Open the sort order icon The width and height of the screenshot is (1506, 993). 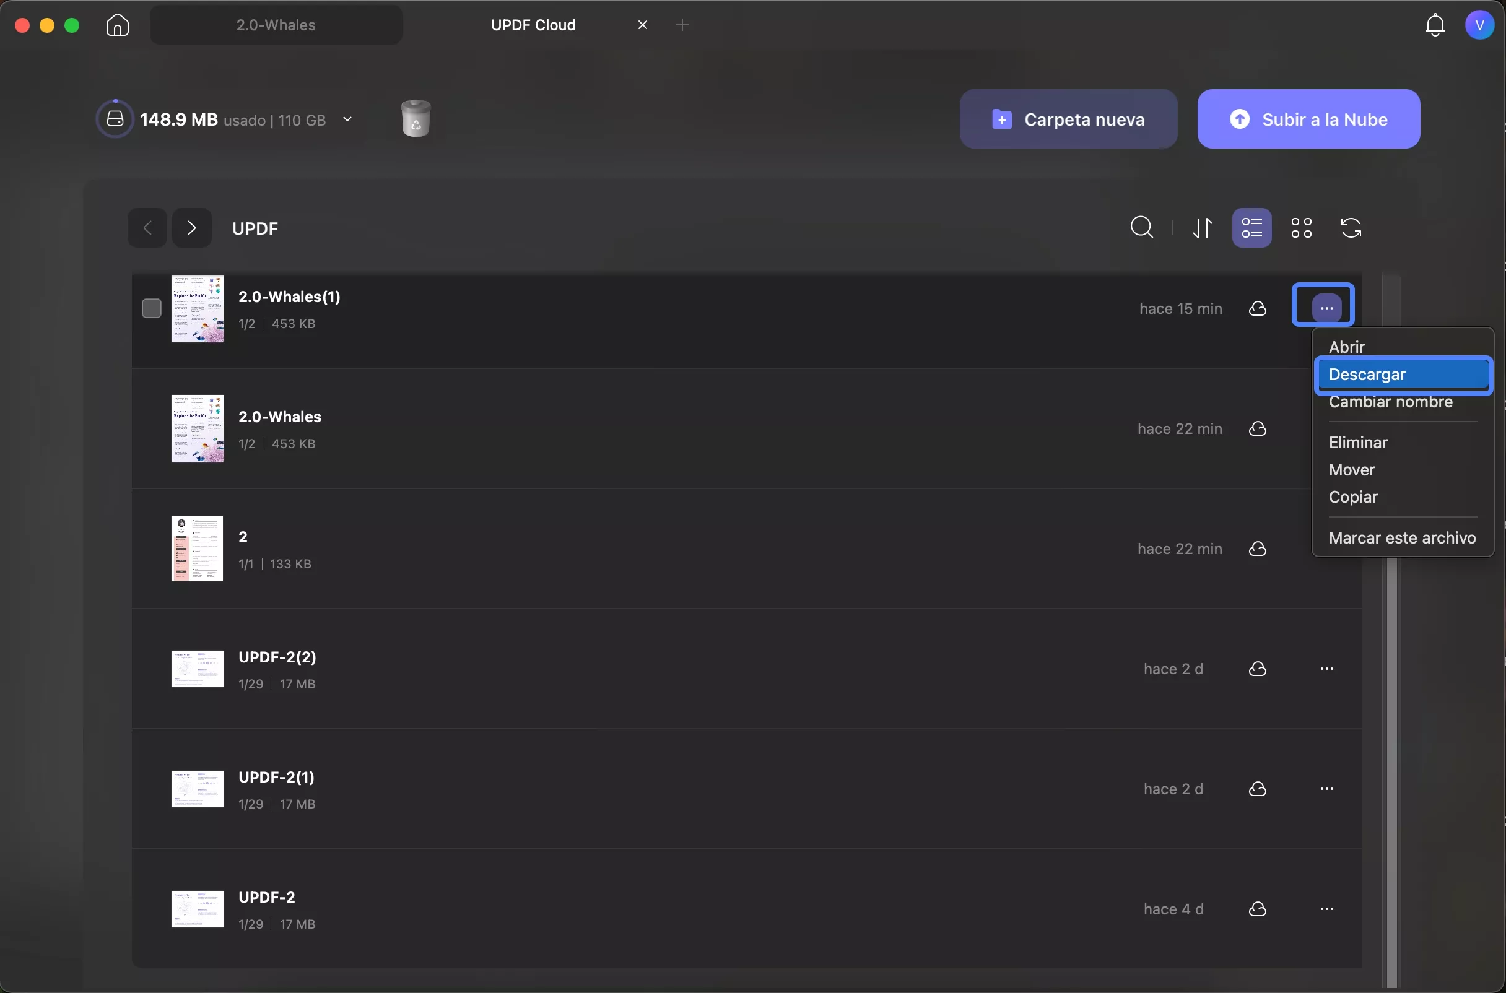1202,227
